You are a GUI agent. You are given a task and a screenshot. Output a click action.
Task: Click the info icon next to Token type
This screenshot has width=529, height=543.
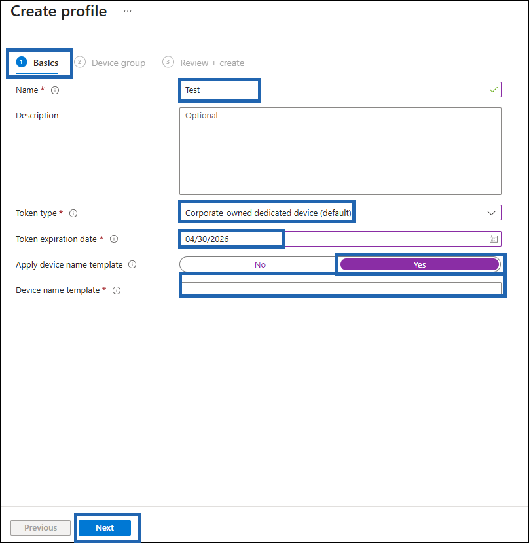73,213
